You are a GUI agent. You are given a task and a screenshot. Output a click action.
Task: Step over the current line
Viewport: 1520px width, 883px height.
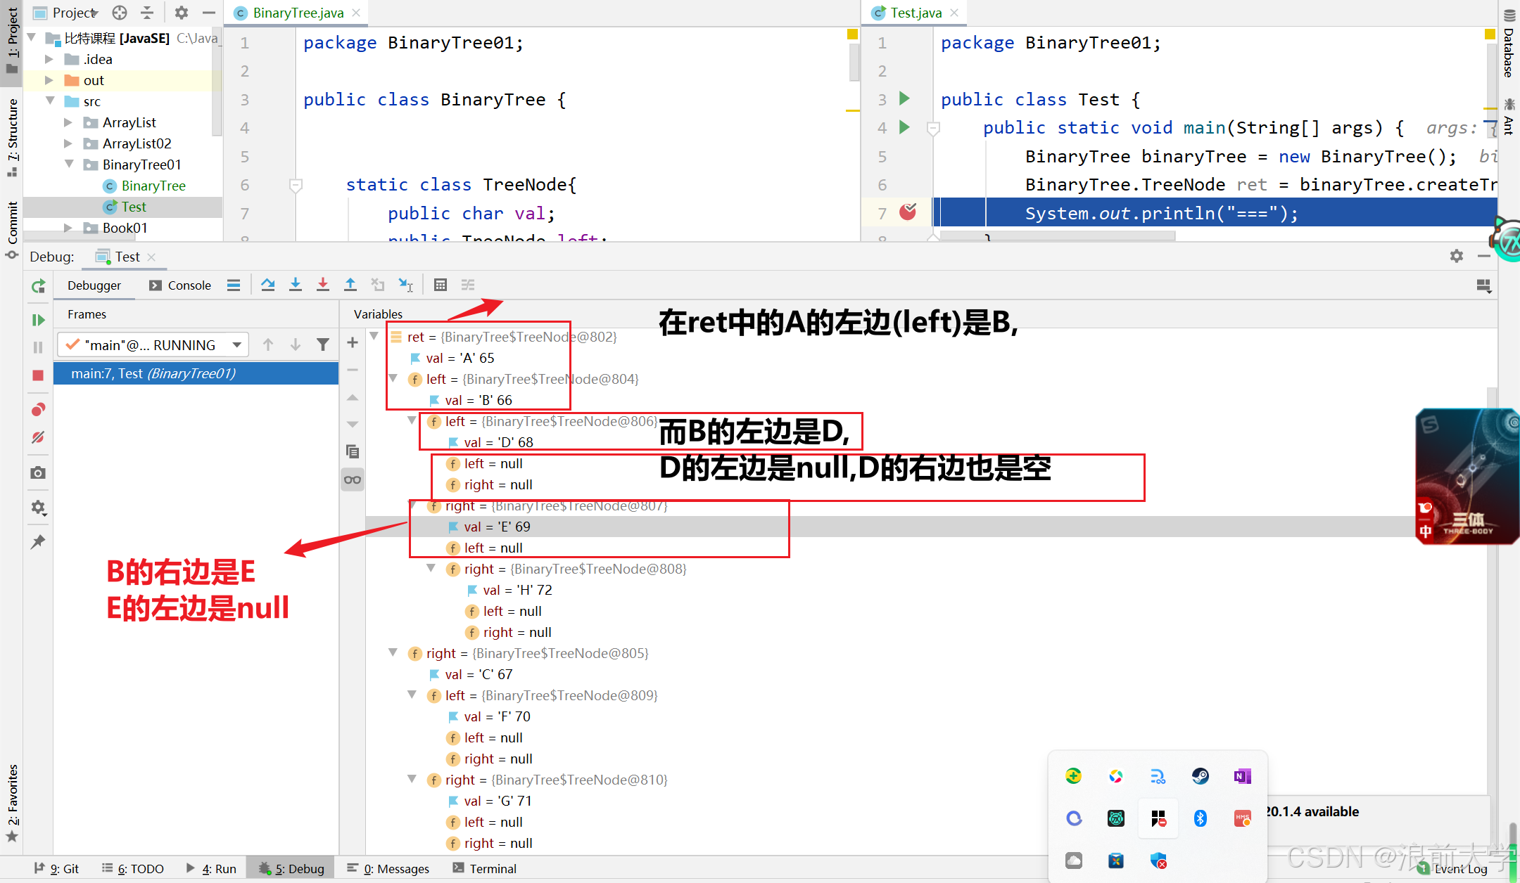268,285
